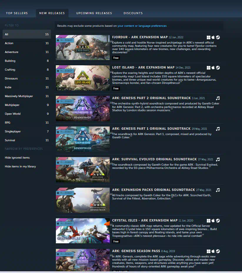Image resolution: width=242 pixels, height=273 pixels.
Task: Filter results to Survival
Action: tap(27, 140)
